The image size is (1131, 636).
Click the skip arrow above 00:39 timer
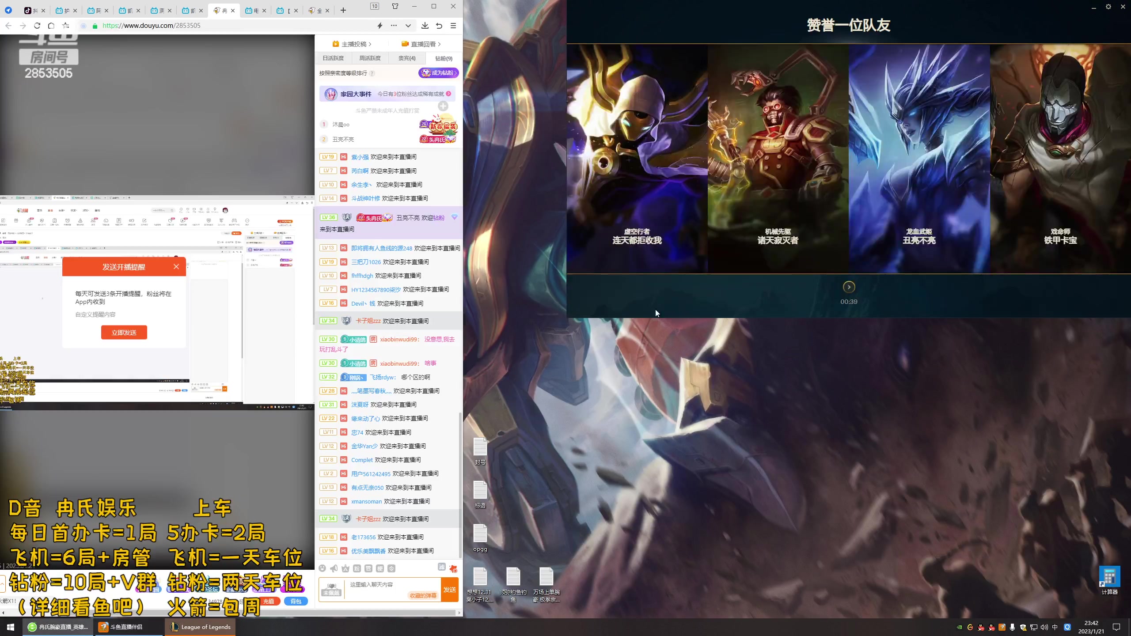click(849, 287)
